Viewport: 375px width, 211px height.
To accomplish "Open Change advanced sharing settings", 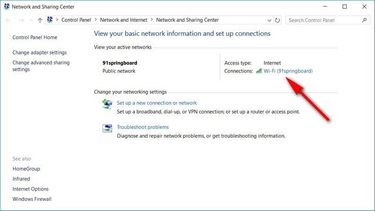I will [41, 66].
